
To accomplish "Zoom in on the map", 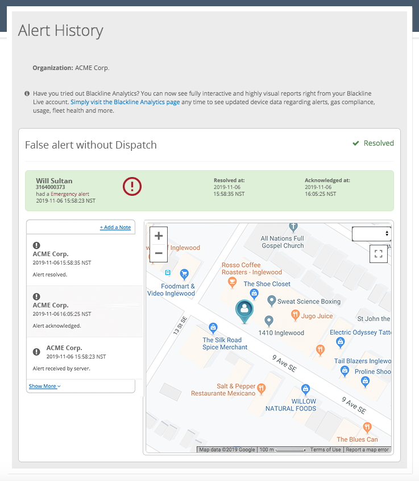I will (159, 236).
